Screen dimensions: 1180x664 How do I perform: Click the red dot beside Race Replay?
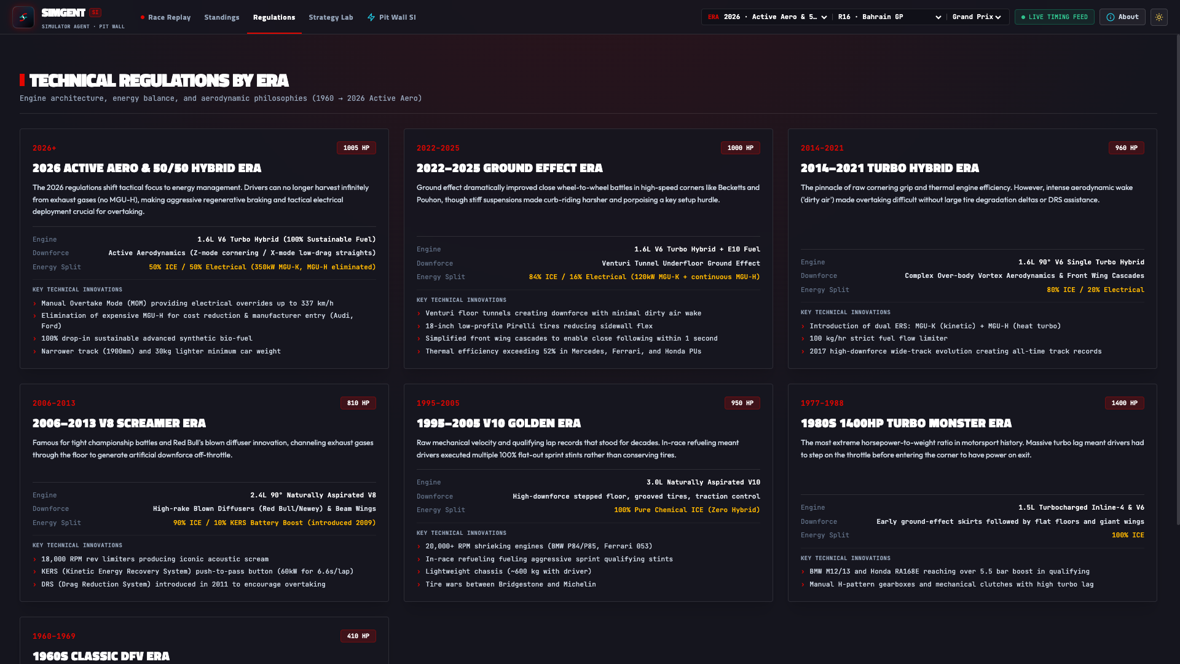(x=143, y=17)
